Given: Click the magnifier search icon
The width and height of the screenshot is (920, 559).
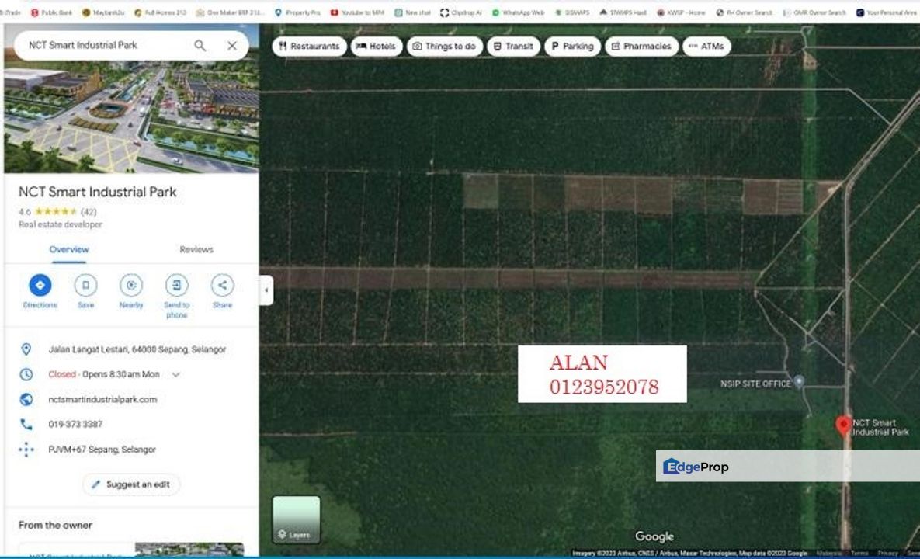Looking at the screenshot, I should click(x=200, y=46).
